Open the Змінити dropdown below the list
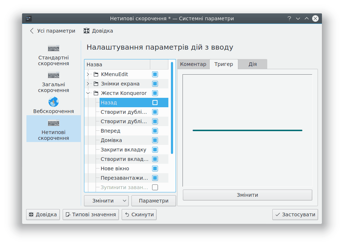Screen dimensions: 344x246 [125, 201]
